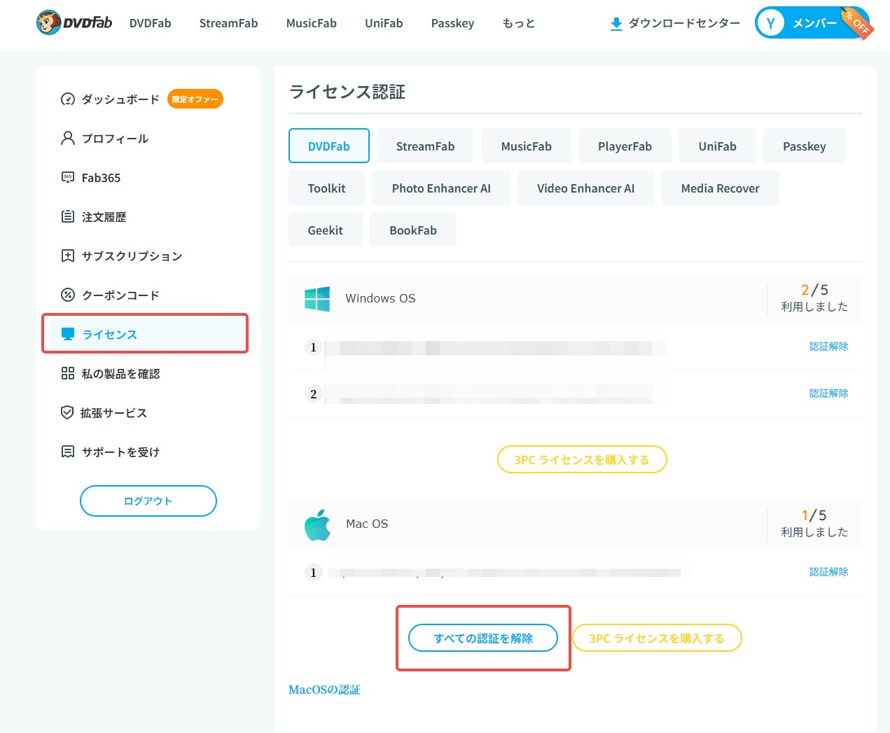Image resolution: width=890 pixels, height=733 pixels.
Task: Click the Mac OS apple logo icon
Action: coord(317,524)
